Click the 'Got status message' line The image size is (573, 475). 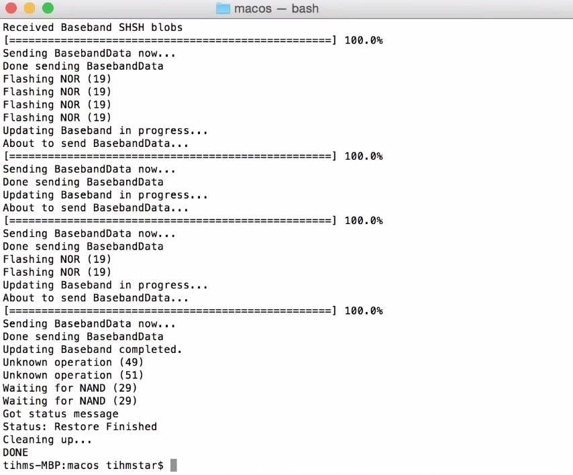tap(59, 413)
